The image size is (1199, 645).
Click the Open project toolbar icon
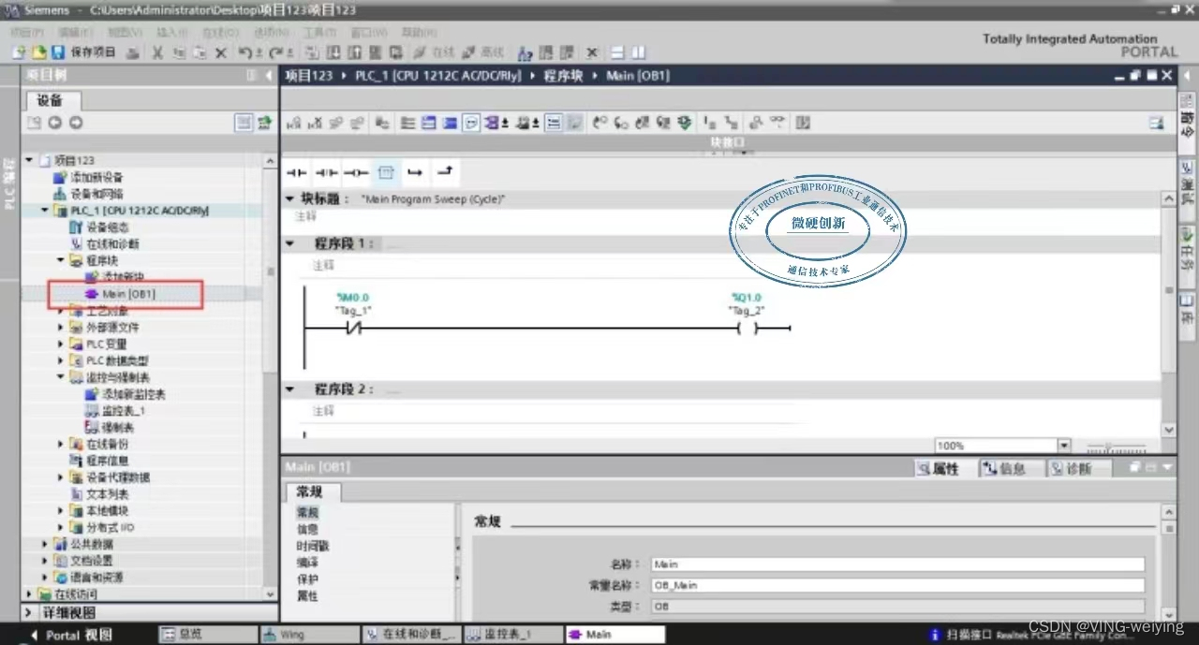click(x=39, y=52)
